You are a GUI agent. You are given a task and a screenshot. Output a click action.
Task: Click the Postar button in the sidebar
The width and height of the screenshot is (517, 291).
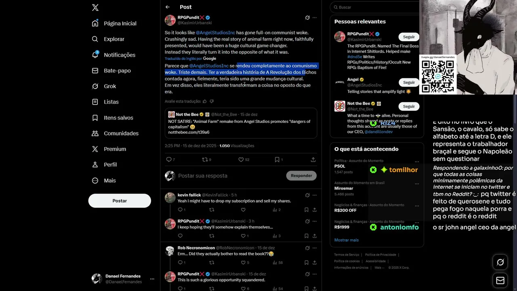coord(120,201)
